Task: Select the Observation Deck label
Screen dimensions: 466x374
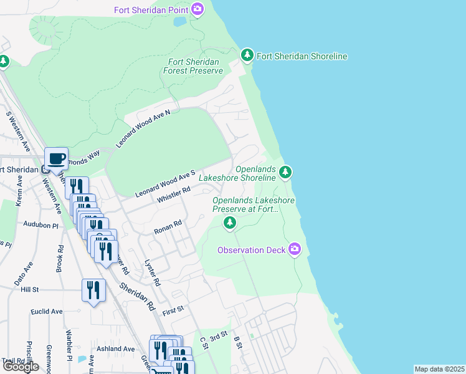Action: tap(252, 251)
